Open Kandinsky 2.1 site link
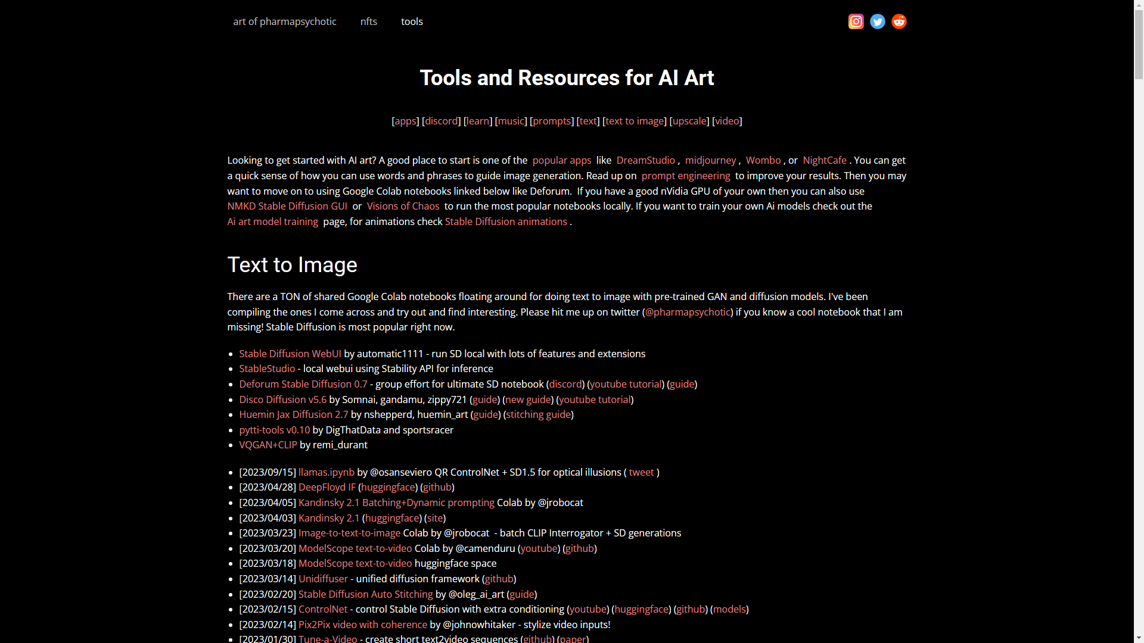The height and width of the screenshot is (643, 1144). [435, 518]
